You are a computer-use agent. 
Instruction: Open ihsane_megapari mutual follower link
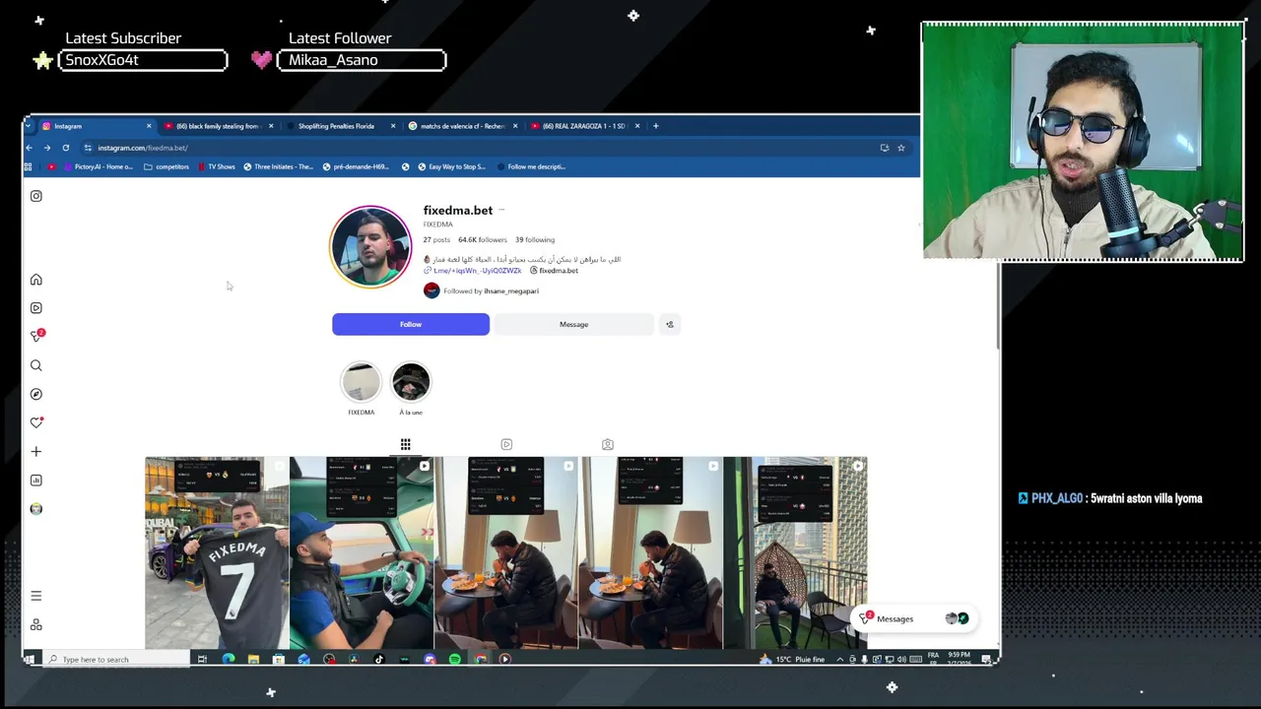(x=510, y=291)
